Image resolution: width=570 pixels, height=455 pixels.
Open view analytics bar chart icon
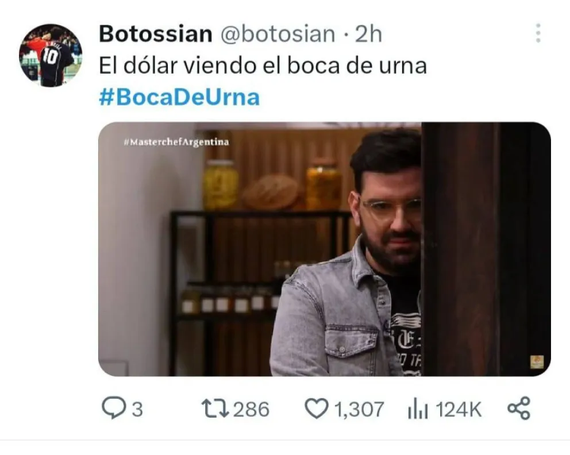[418, 408]
